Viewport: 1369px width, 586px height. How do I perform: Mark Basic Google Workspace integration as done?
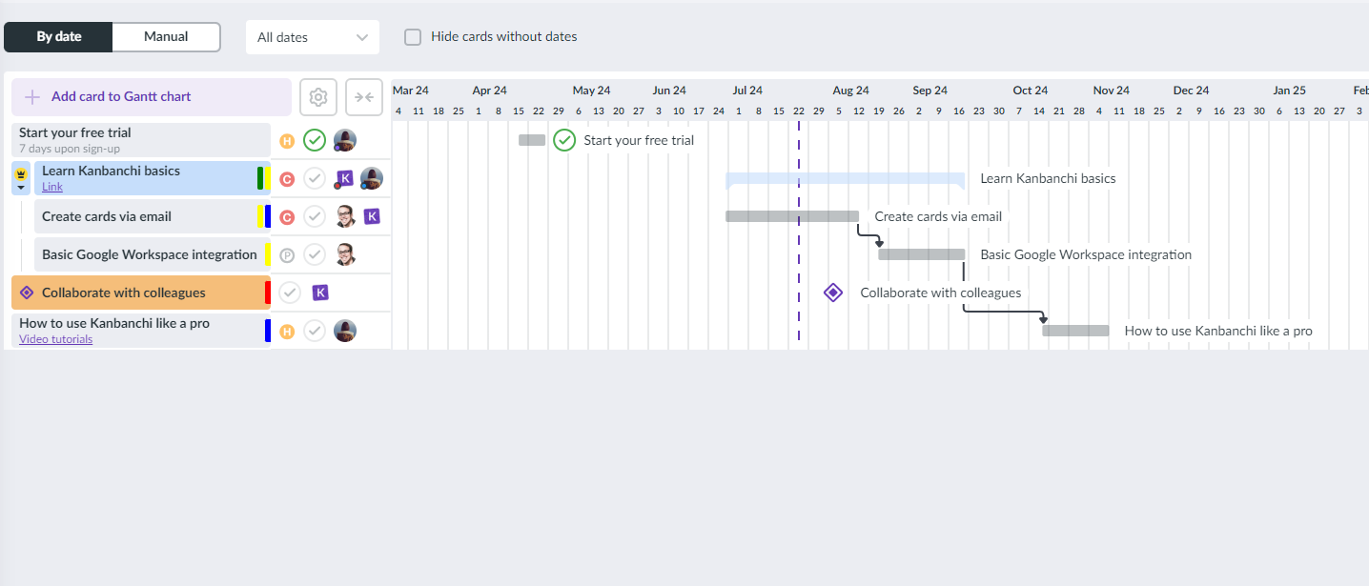315,254
